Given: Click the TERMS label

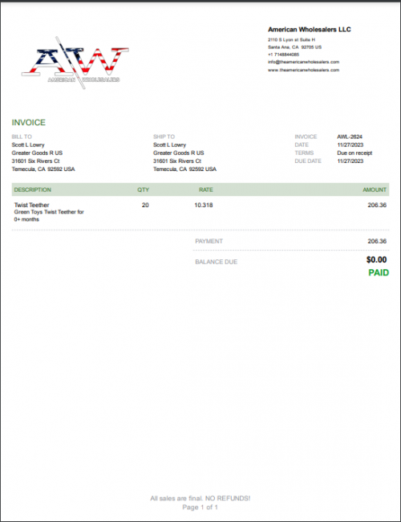Looking at the screenshot, I should click(x=304, y=153).
